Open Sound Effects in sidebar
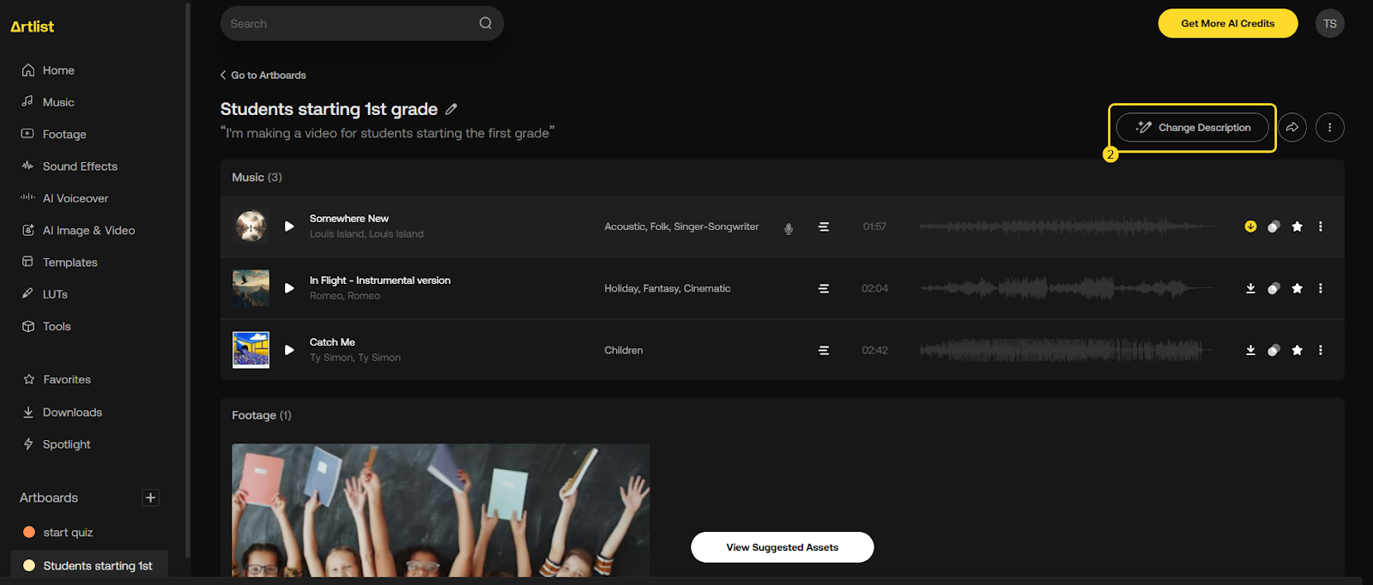This screenshot has width=1373, height=585. [x=80, y=166]
